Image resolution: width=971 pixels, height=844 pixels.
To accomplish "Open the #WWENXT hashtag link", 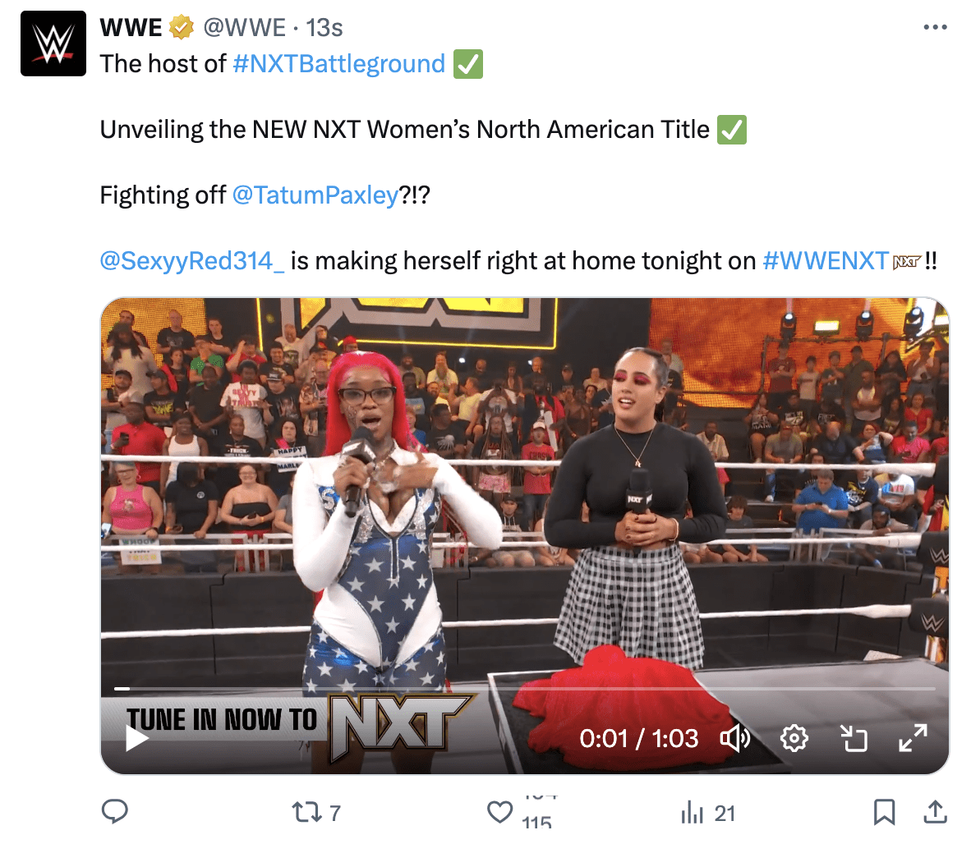I will 826,260.
